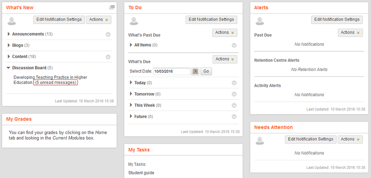Click My Grades panel title
The height and width of the screenshot is (178, 371).
coord(19,119)
